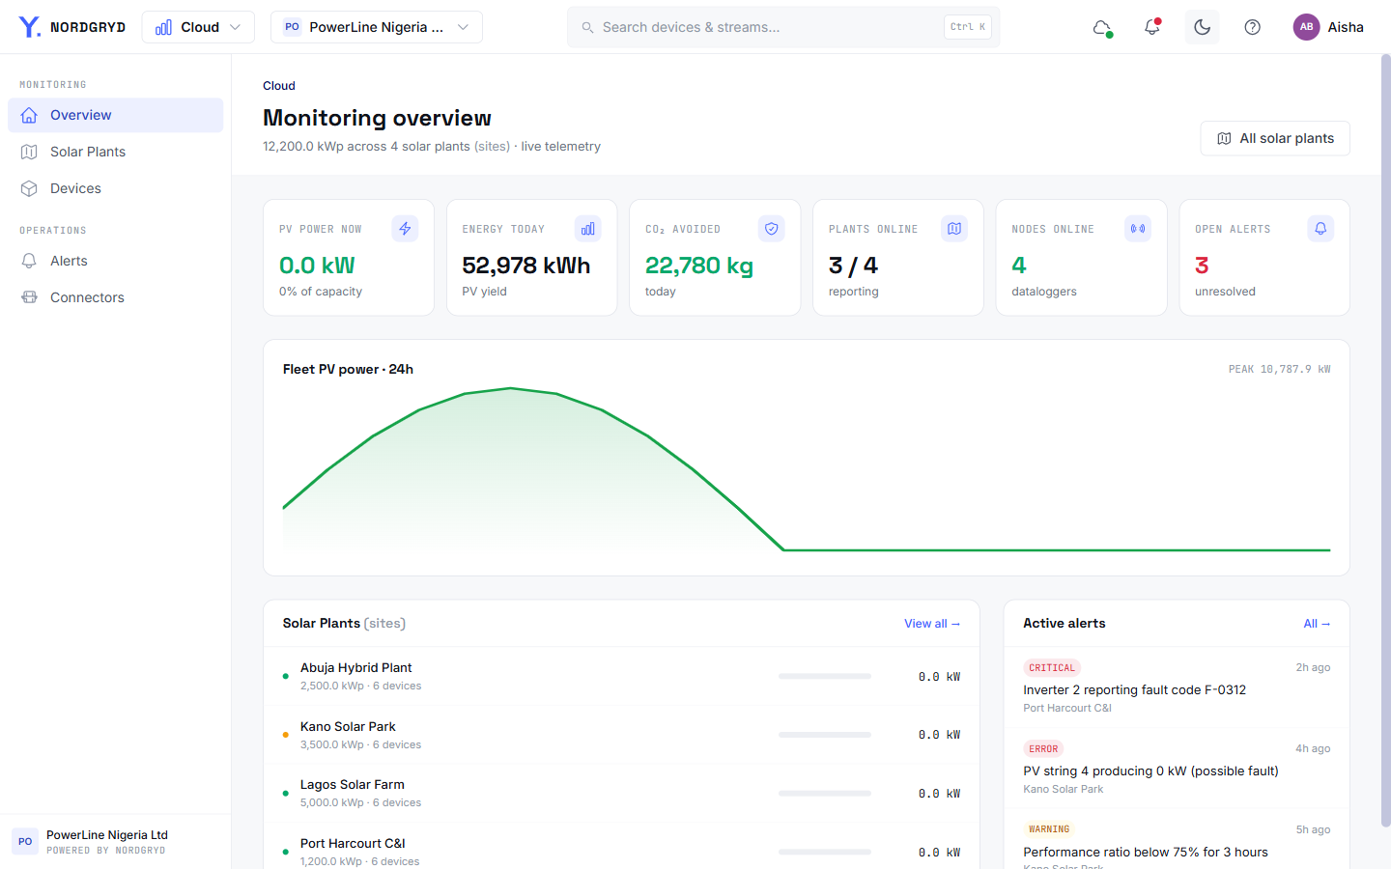Screen dimensions: 1391x869
Task: Click the Nodes Online broadcast icon
Action: [x=1138, y=229]
